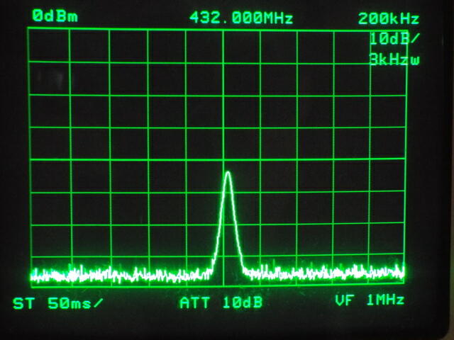Click the "MHz" unit in center frequency
The image size is (454, 340).
click(275, 18)
